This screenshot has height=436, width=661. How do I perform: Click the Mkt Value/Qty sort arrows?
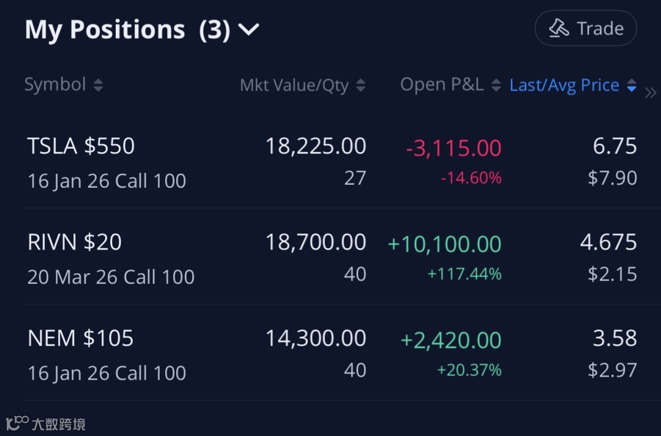tap(360, 86)
